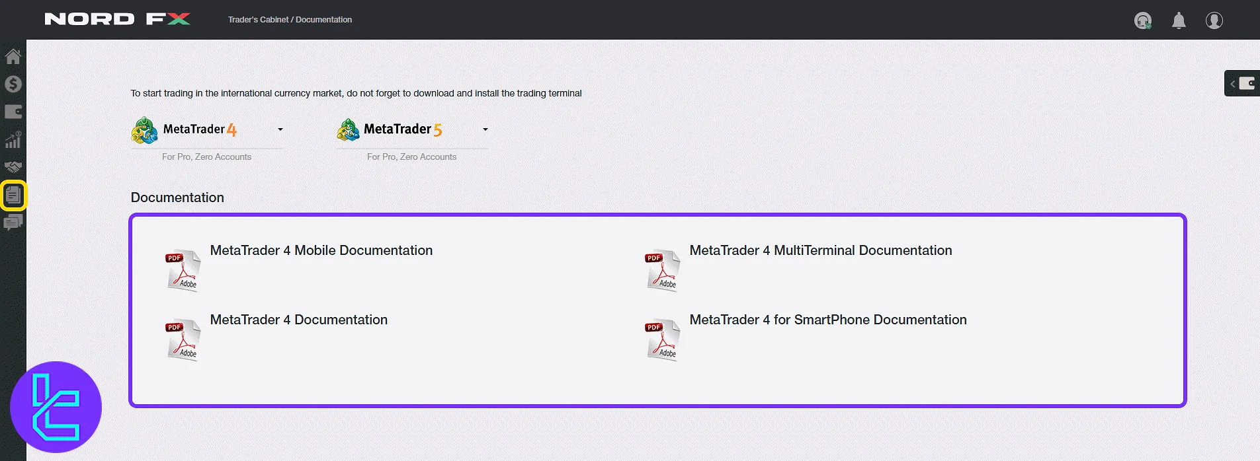Click the MetaTrader 4 Documentation link text
The width and height of the screenshot is (1260, 461).
[299, 320]
